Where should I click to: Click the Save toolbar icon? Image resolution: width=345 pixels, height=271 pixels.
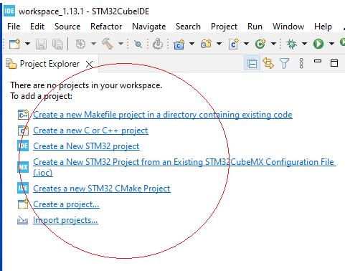tap(41, 44)
